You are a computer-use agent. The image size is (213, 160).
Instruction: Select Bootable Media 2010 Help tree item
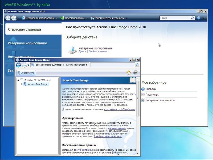click(x=37, y=80)
